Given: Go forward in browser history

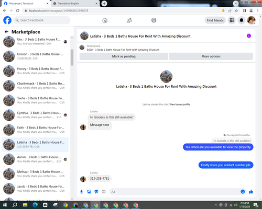Looking at the screenshot, I should (11, 10).
